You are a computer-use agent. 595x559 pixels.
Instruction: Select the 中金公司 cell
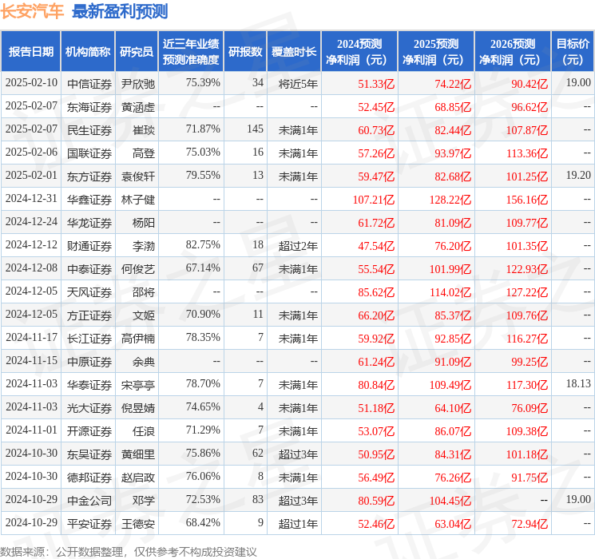click(89, 501)
